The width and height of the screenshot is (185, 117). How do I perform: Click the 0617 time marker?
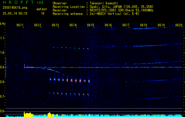[126, 25]
